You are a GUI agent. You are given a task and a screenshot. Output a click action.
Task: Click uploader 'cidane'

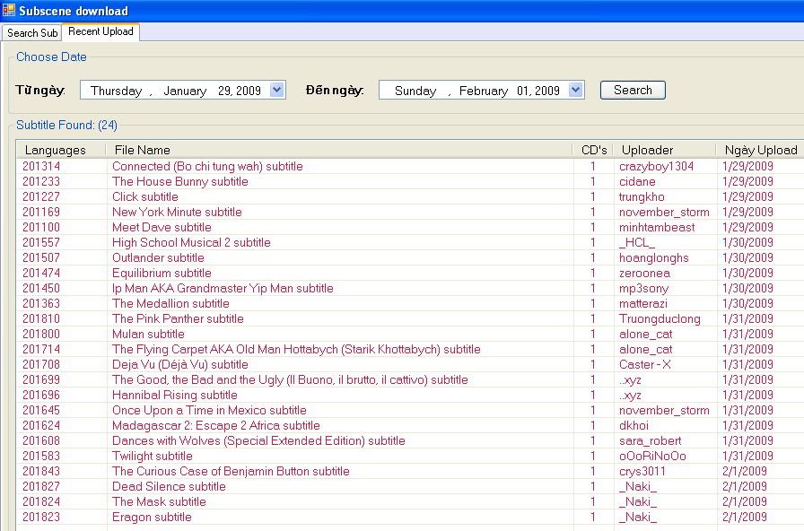637,182
